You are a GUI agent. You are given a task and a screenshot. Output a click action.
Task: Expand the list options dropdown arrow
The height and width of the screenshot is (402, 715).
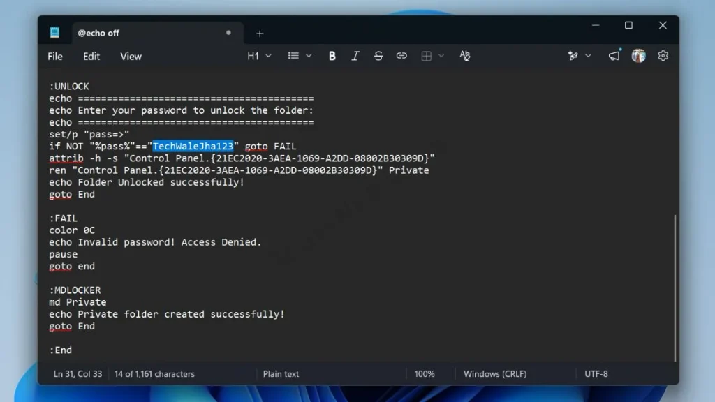pyautogui.click(x=309, y=56)
